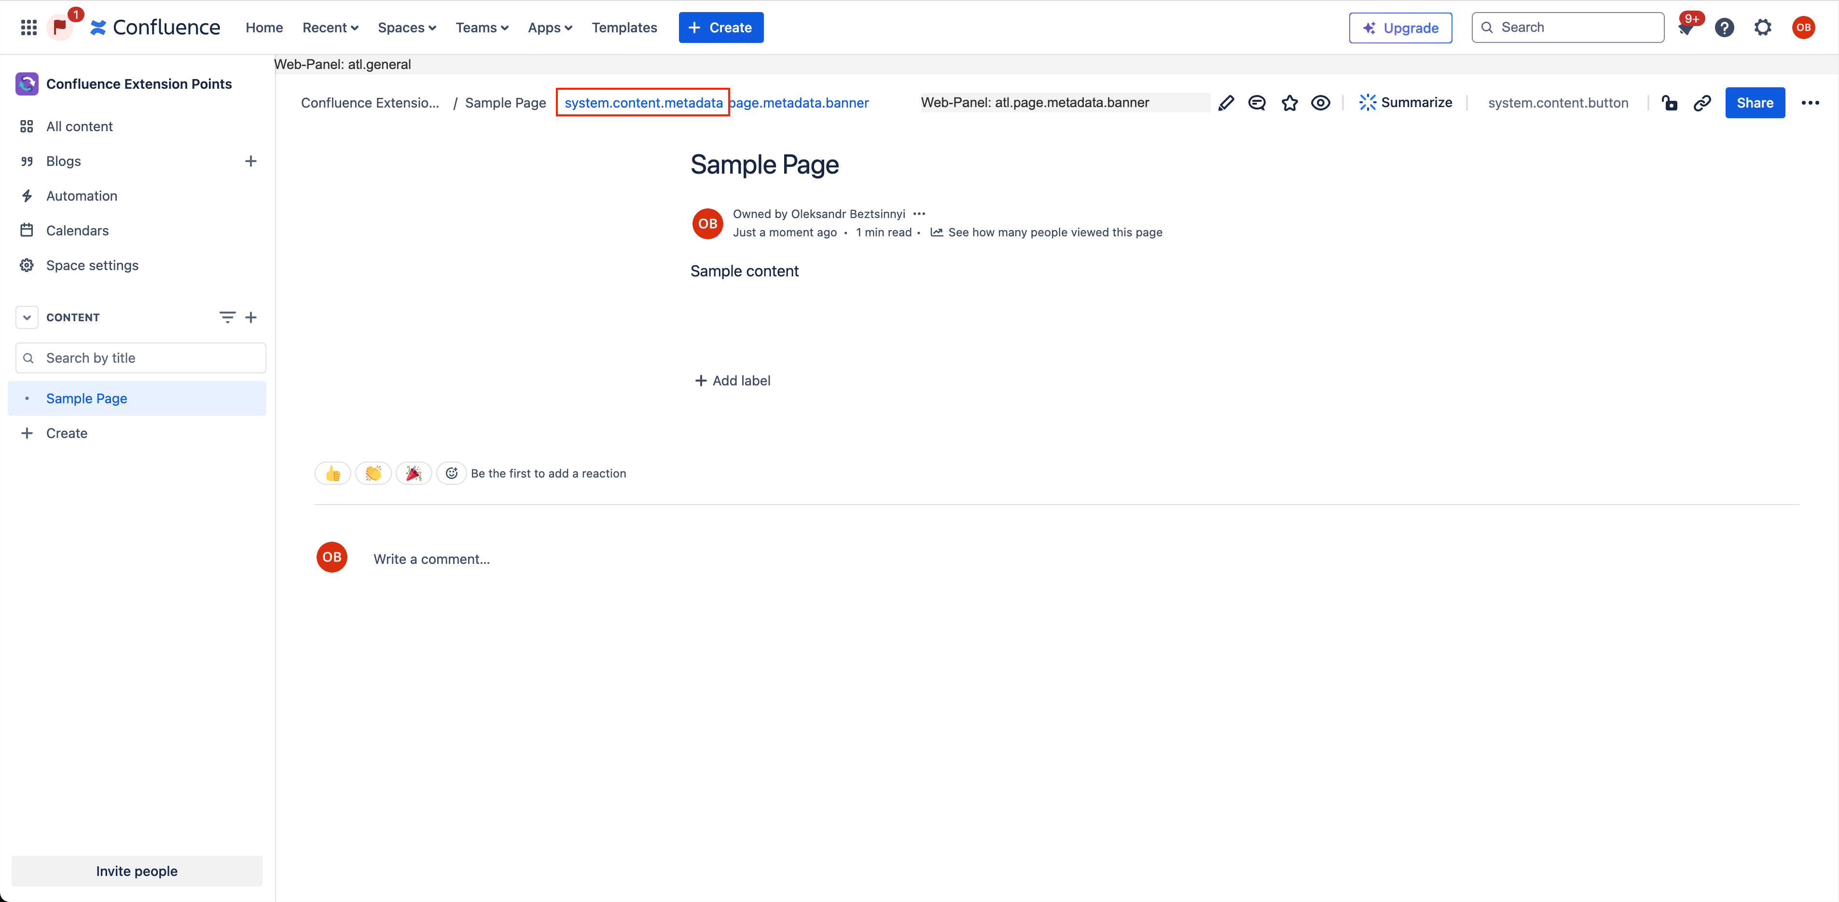Add content with CONTENT plus icon
Viewport: 1839px width, 902px height.
tap(250, 317)
